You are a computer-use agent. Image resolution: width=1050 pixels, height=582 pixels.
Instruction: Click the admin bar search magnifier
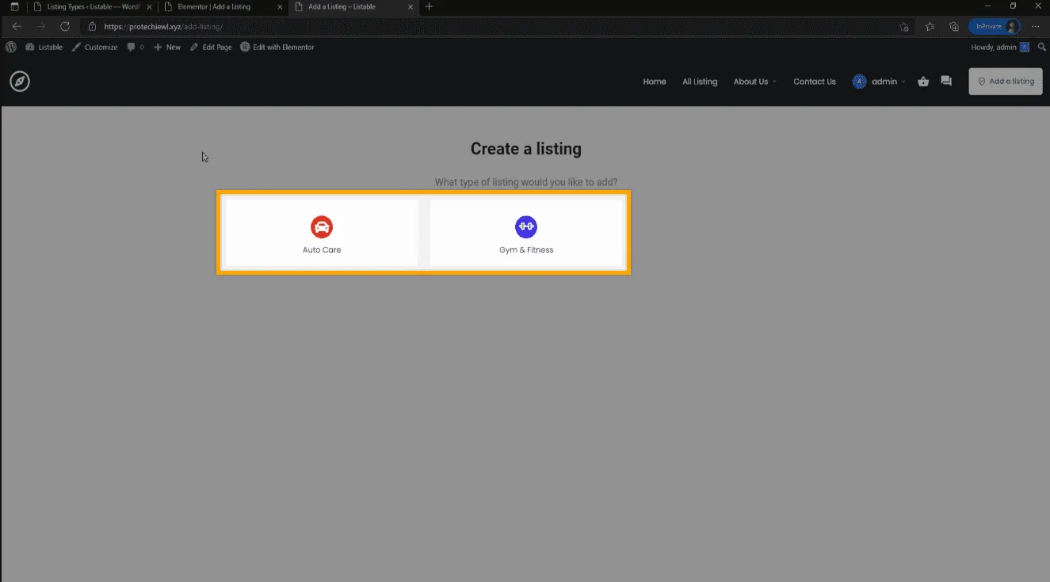click(x=1042, y=48)
